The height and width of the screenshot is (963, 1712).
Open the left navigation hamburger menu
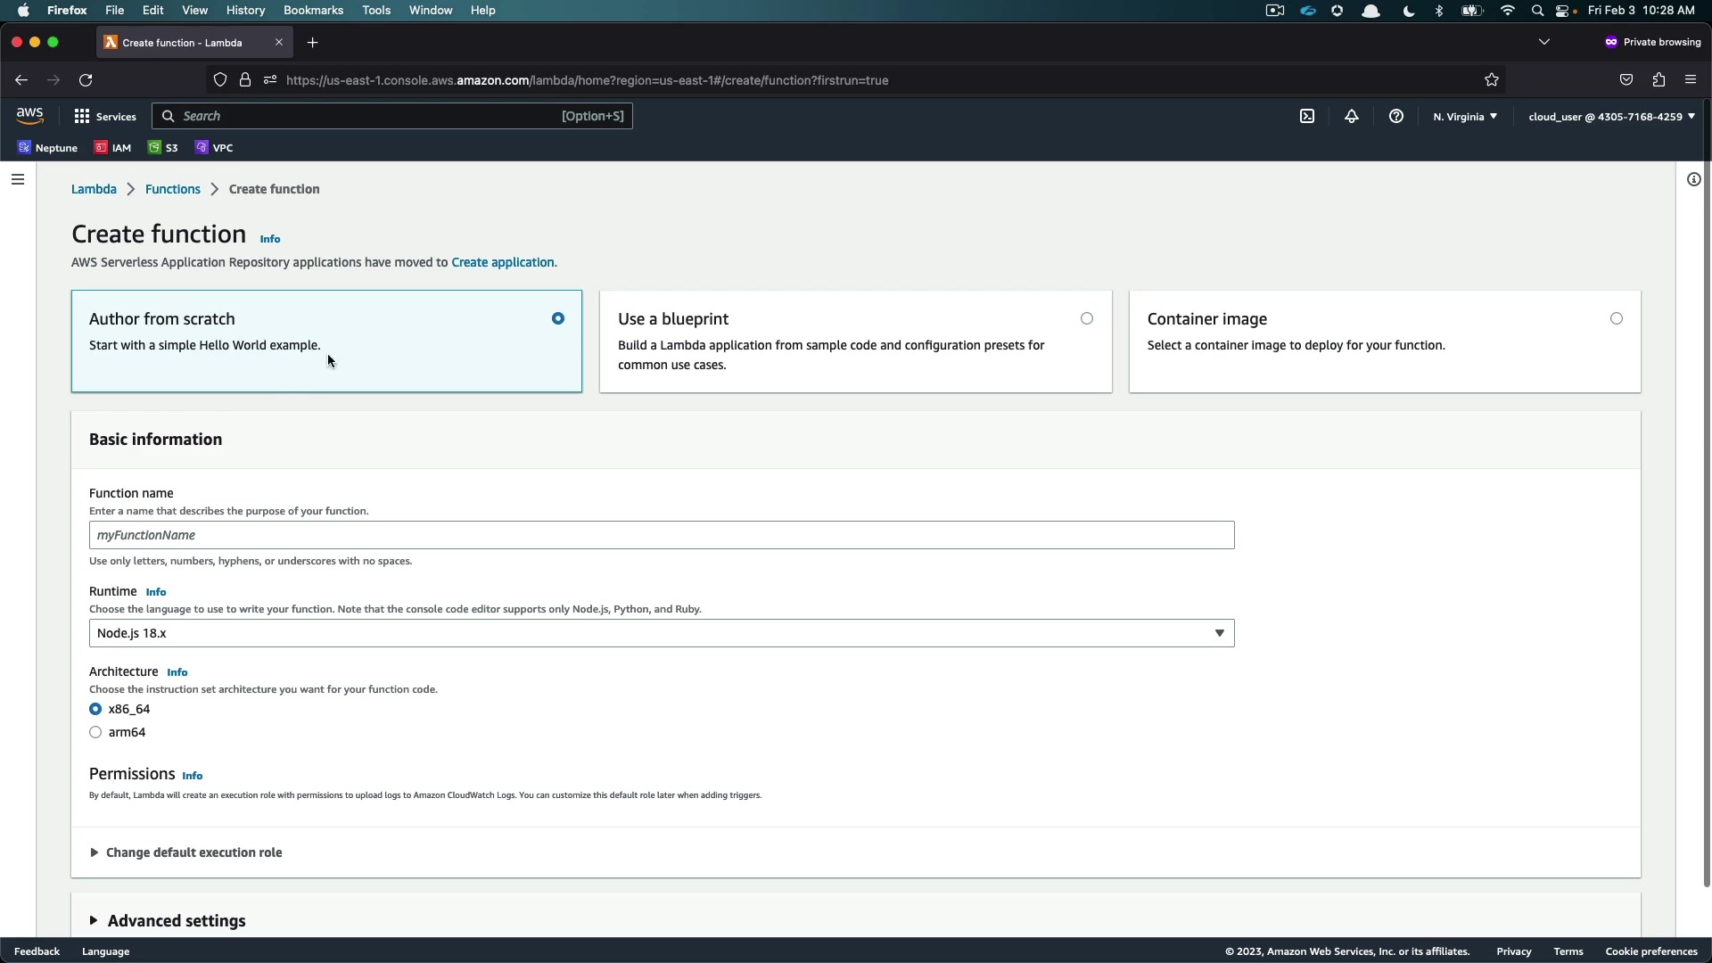point(18,179)
